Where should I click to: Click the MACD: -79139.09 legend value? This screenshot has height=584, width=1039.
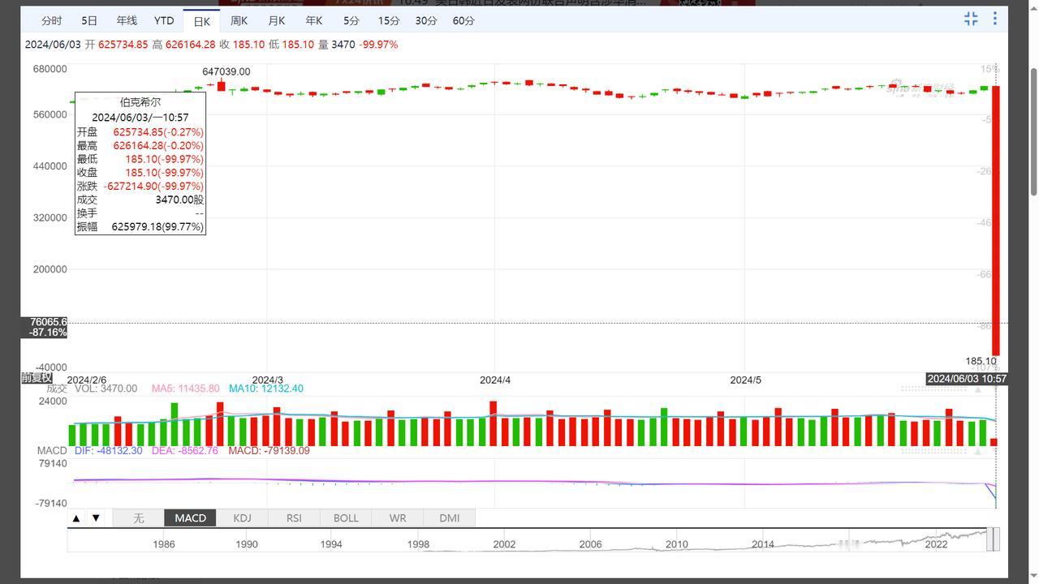(269, 450)
